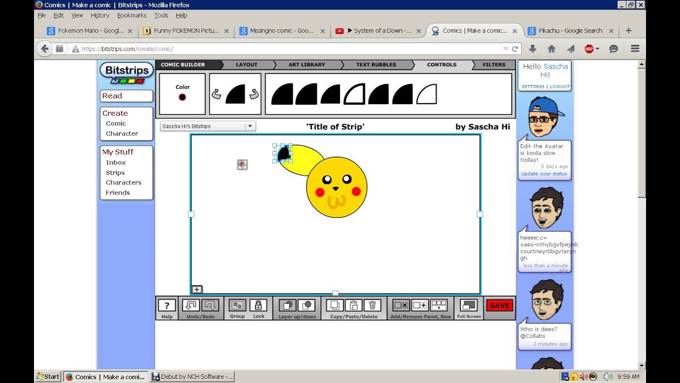Open the TEXT BUBBLES tab
680x383 pixels.
(376, 65)
